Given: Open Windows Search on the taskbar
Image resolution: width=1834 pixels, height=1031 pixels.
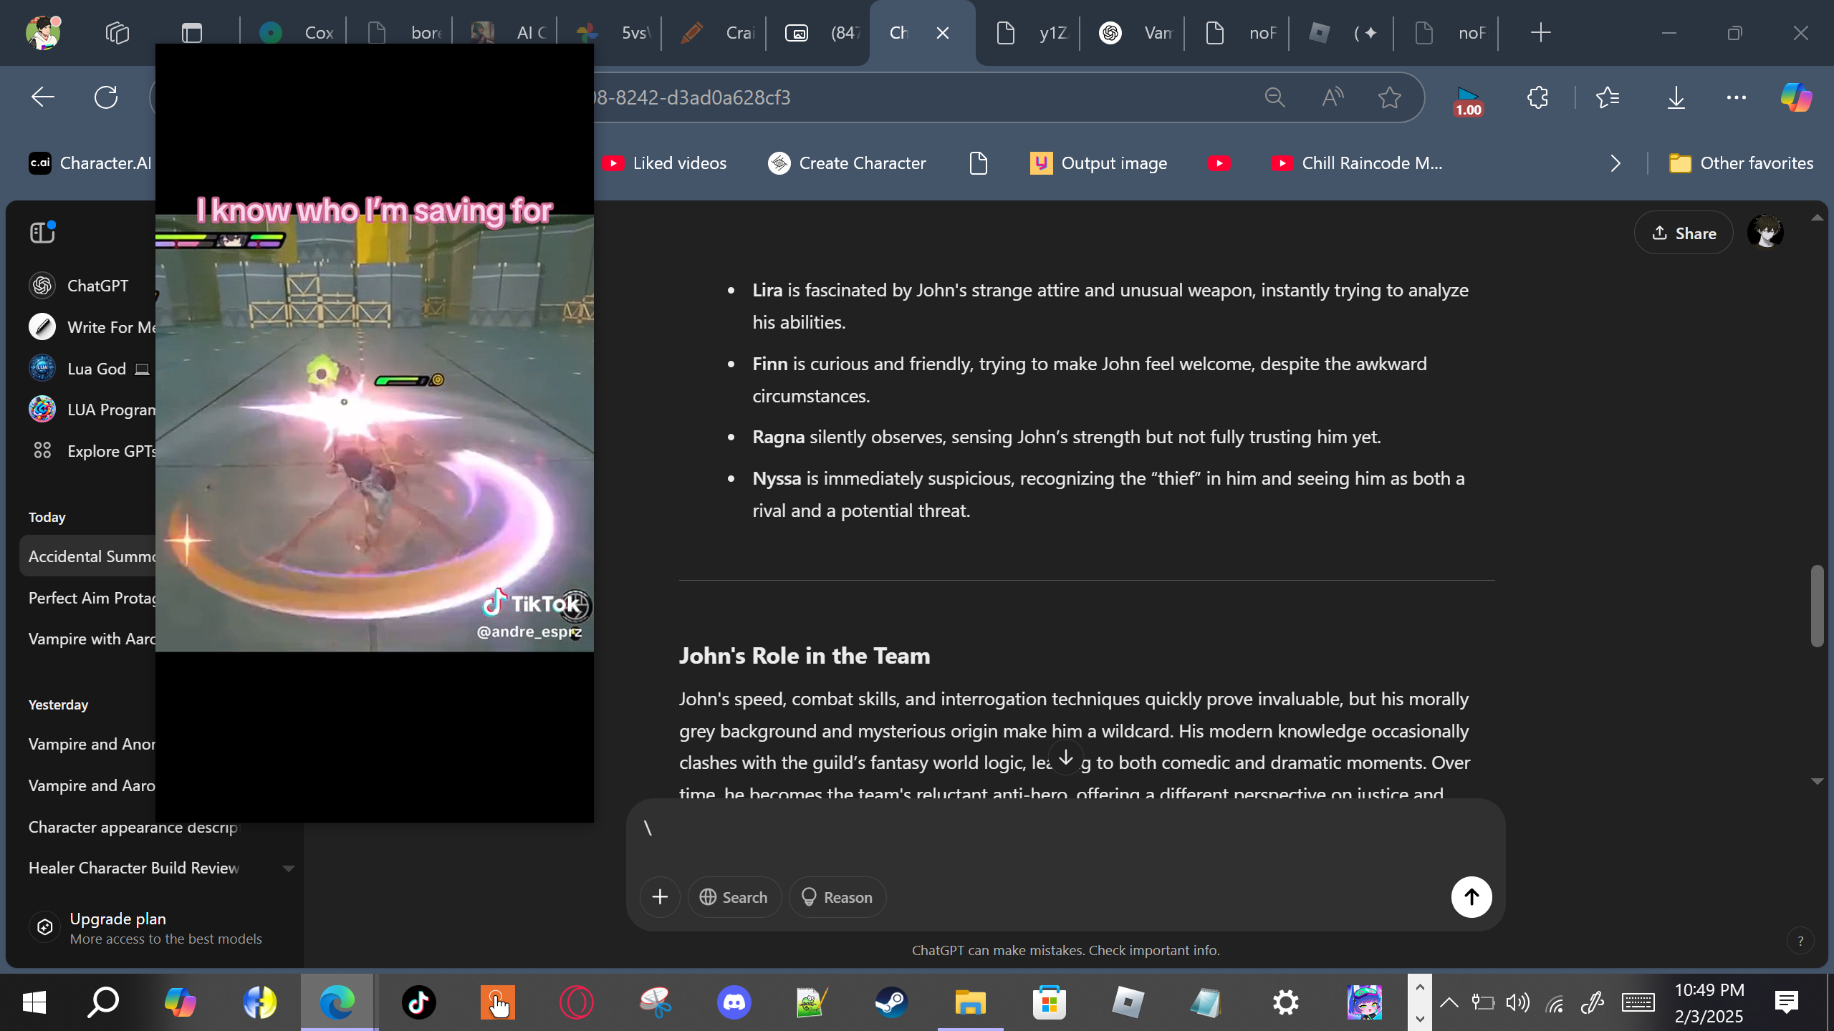Looking at the screenshot, I should (x=102, y=1002).
